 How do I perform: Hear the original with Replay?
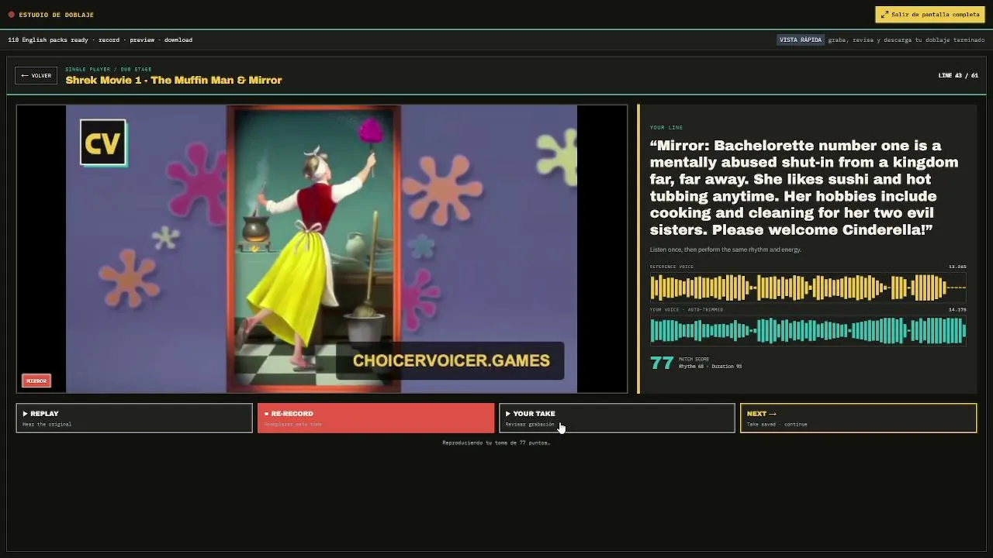point(134,418)
